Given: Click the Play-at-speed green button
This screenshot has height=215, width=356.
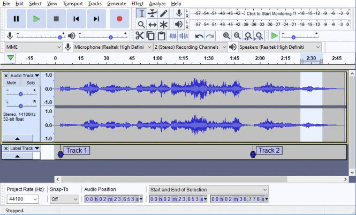Looking at the screenshot, I should click(x=274, y=36).
